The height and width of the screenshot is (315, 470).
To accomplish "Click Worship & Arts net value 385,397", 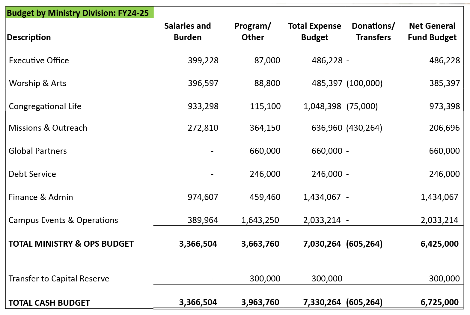I will pyautogui.click(x=445, y=83).
